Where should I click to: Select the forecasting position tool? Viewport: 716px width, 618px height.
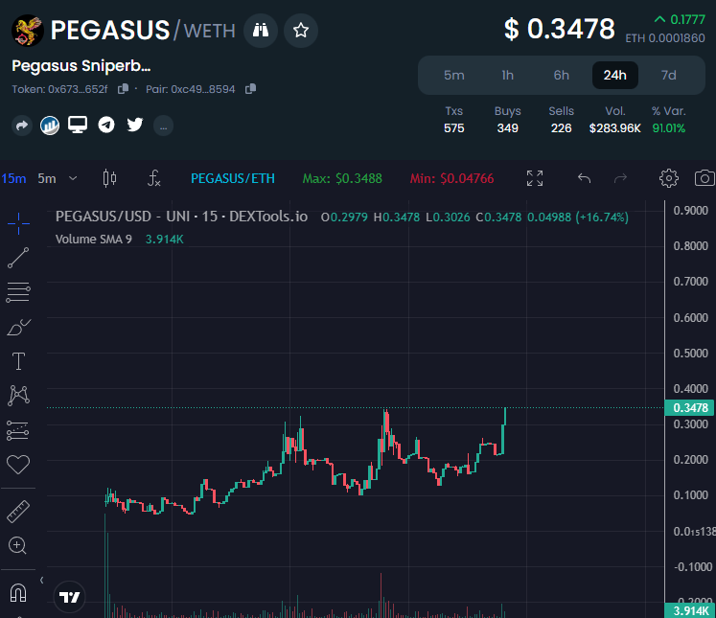[18, 430]
